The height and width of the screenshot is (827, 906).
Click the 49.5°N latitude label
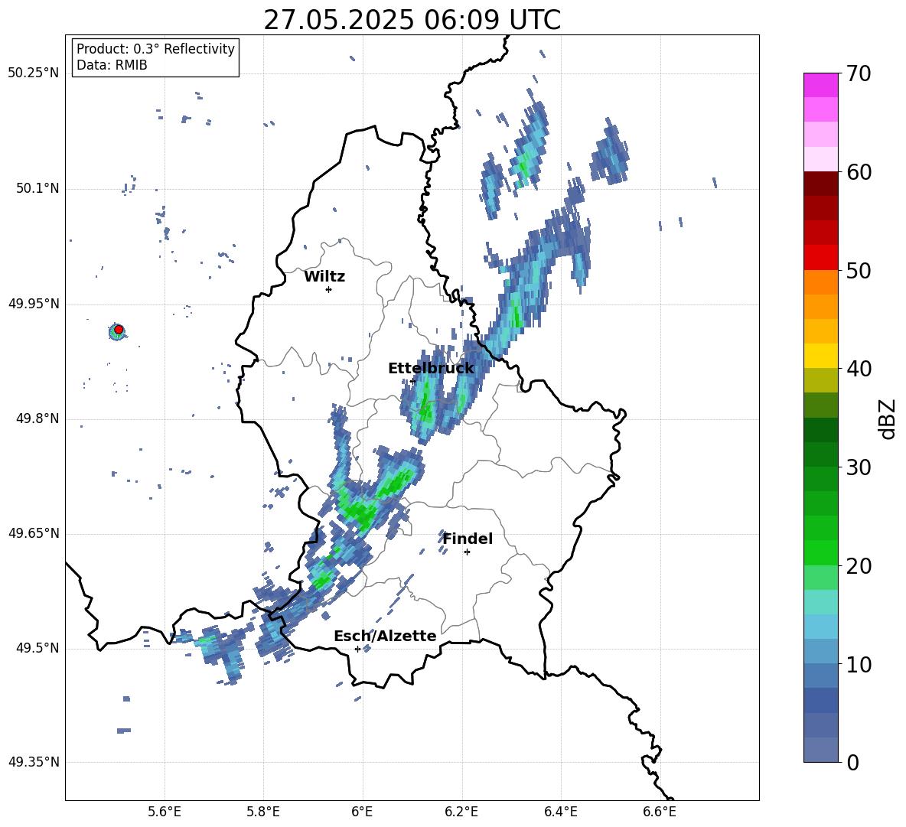(x=37, y=648)
